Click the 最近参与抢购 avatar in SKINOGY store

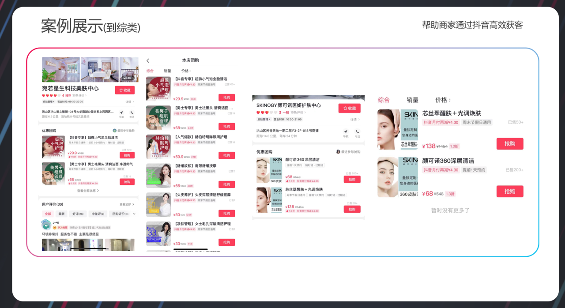(x=339, y=152)
